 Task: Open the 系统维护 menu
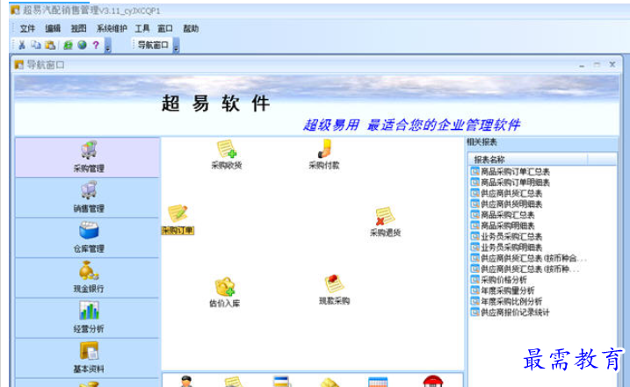tap(111, 28)
